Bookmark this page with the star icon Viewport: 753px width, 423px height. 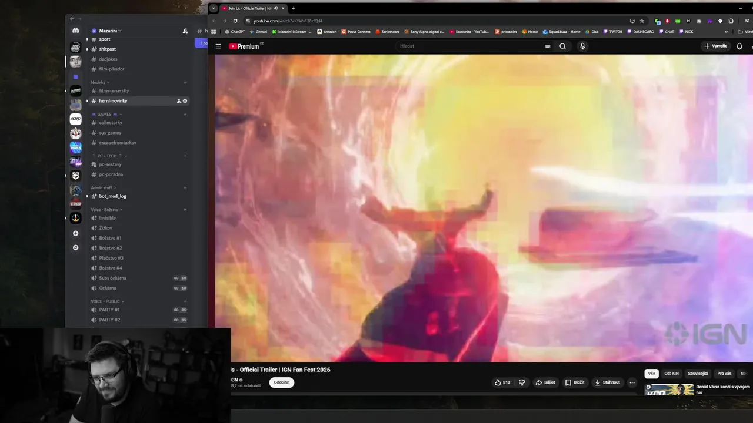tap(642, 21)
